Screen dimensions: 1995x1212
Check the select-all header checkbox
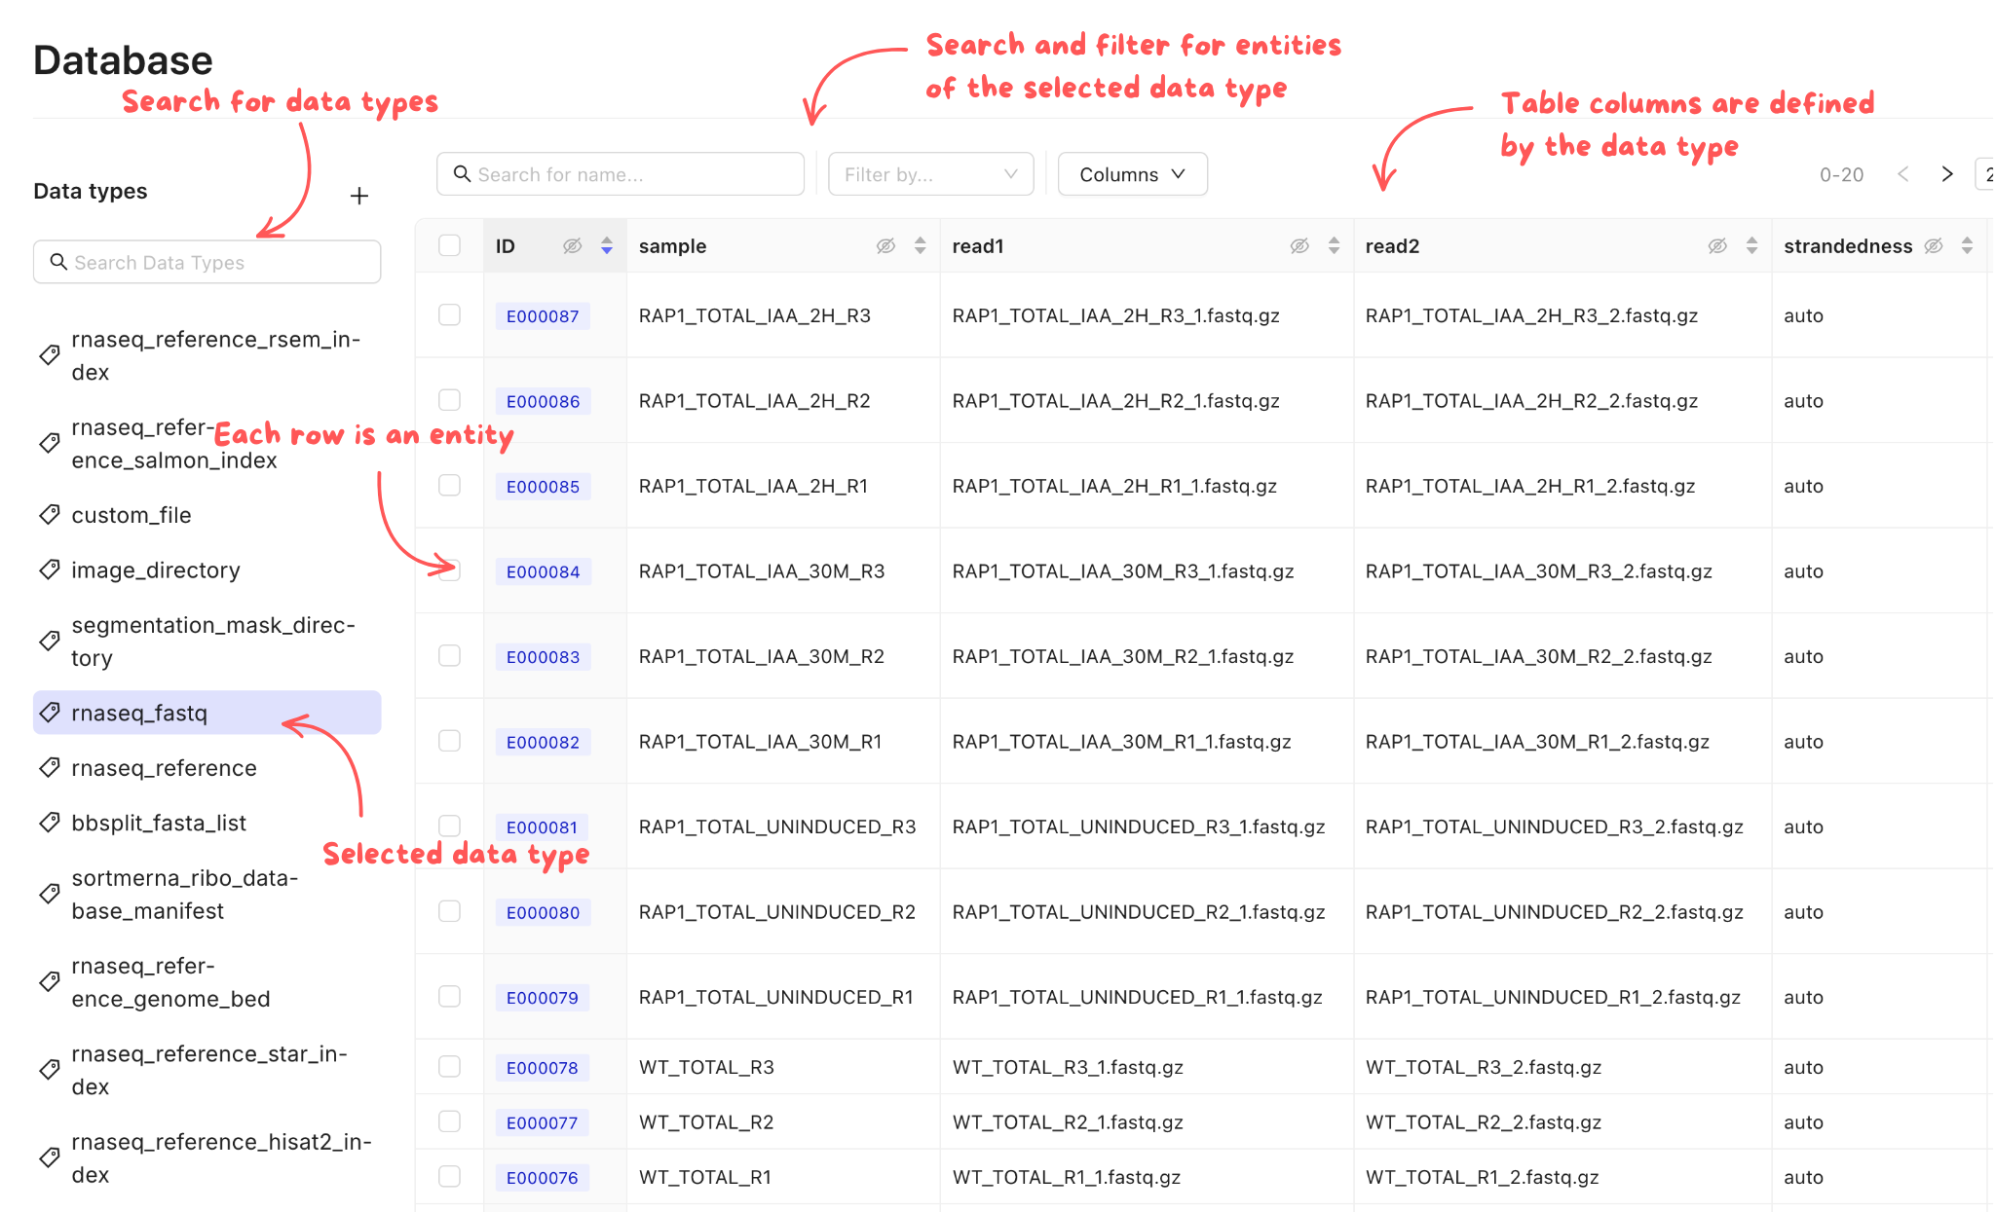(449, 245)
